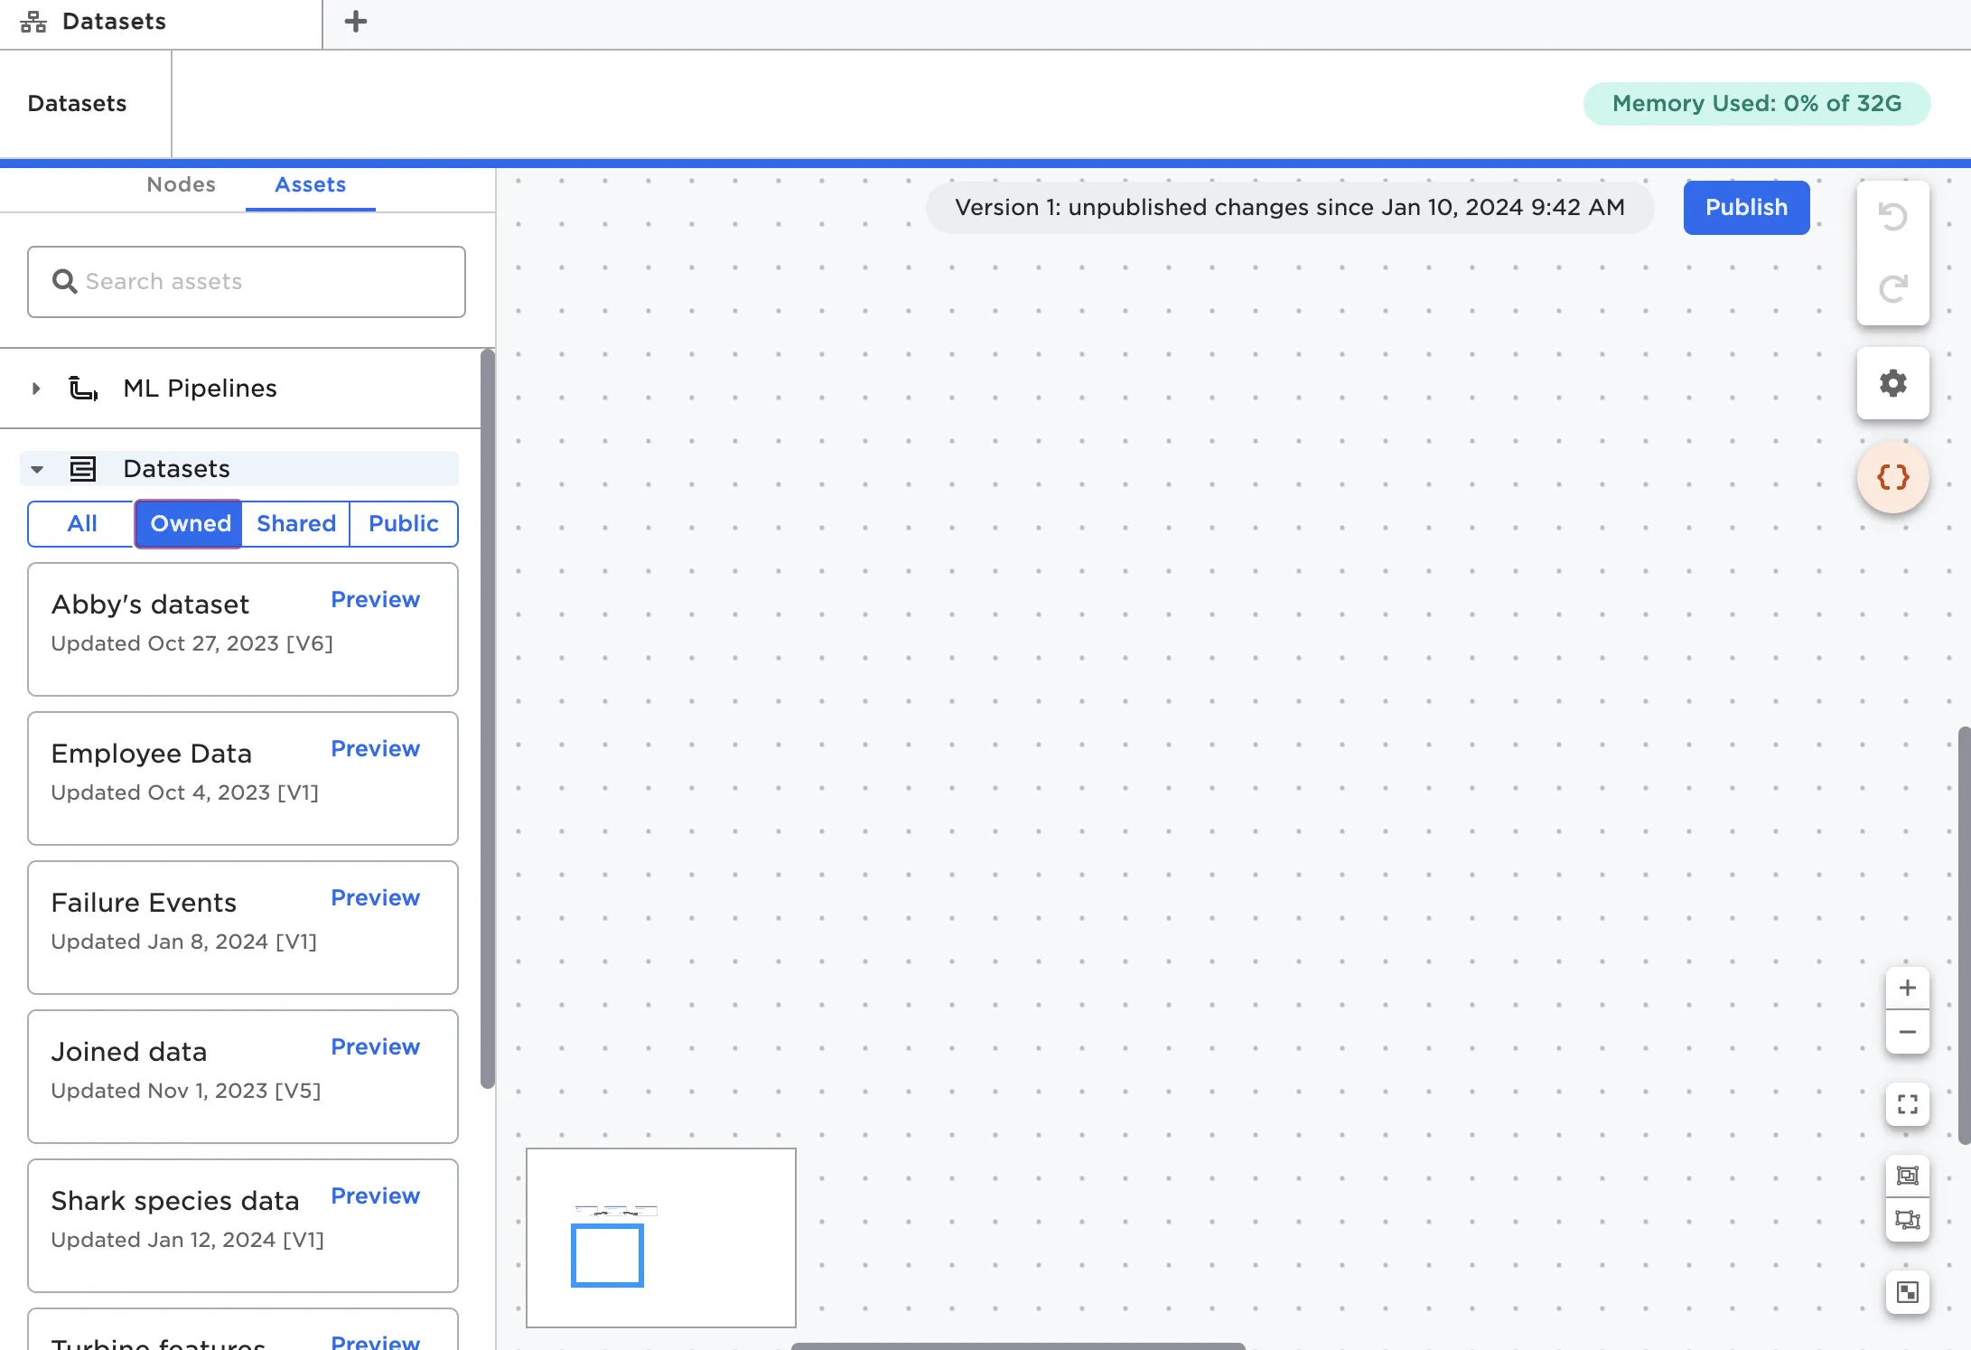Image resolution: width=1971 pixels, height=1350 pixels.
Task: Add a new tab with plus icon
Action: pos(356,22)
